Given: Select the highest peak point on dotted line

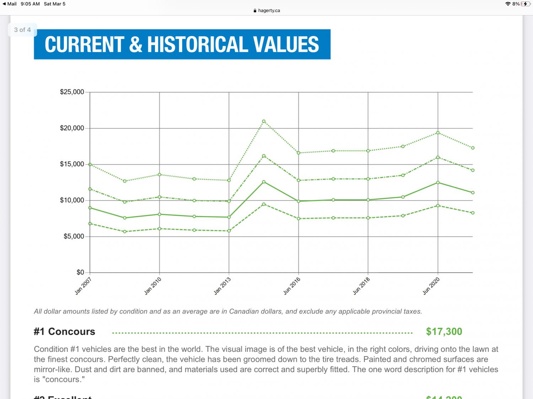Looking at the screenshot, I should point(264,121).
